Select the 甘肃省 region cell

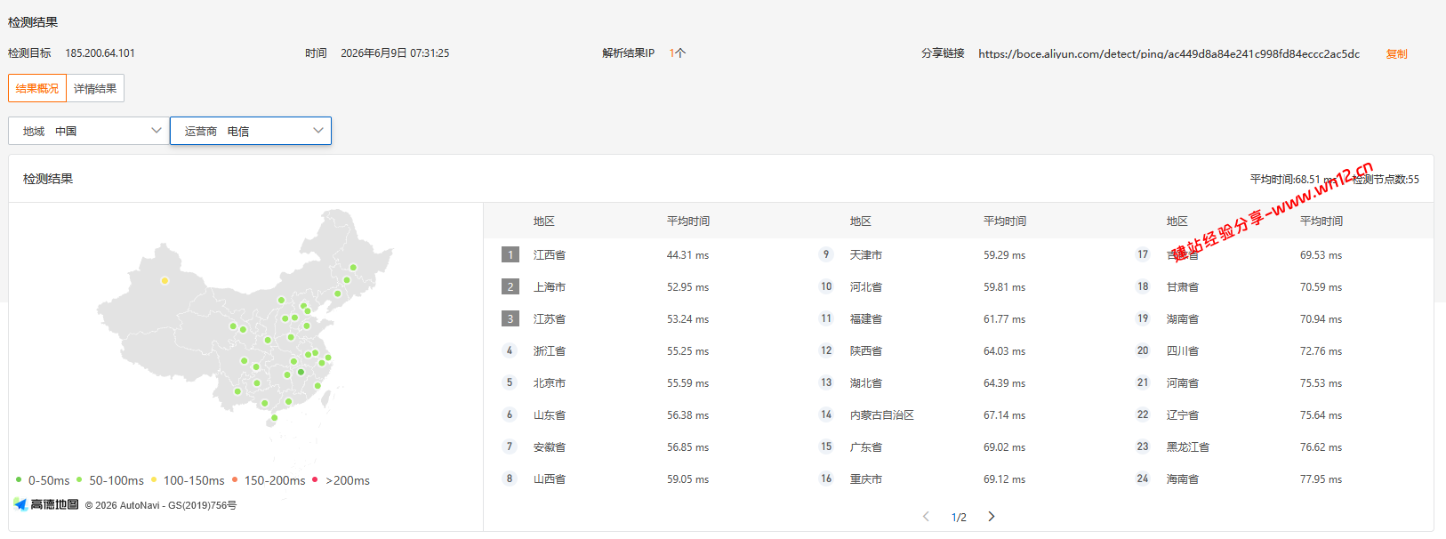[1183, 287]
